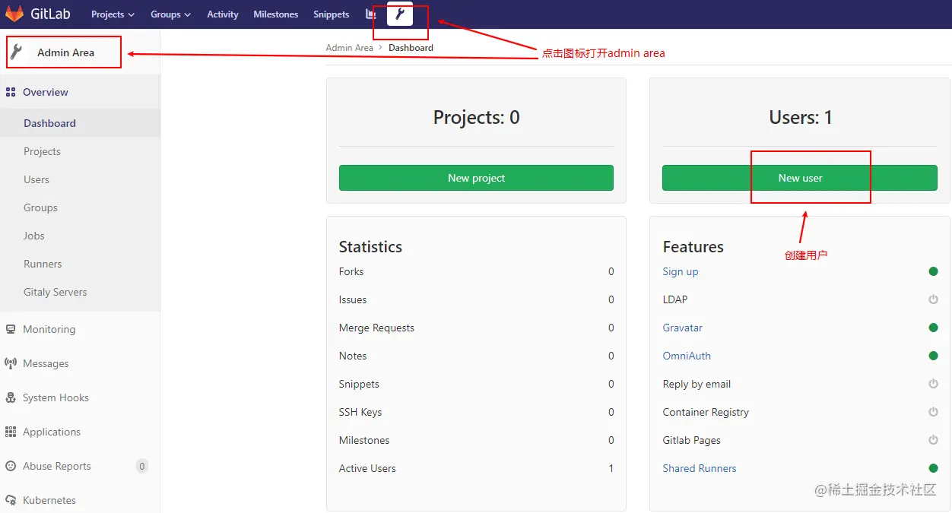Click the LDAP feature label

pos(675,299)
